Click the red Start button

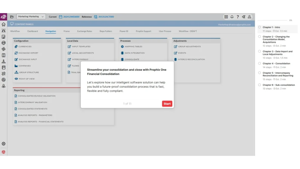(x=167, y=104)
